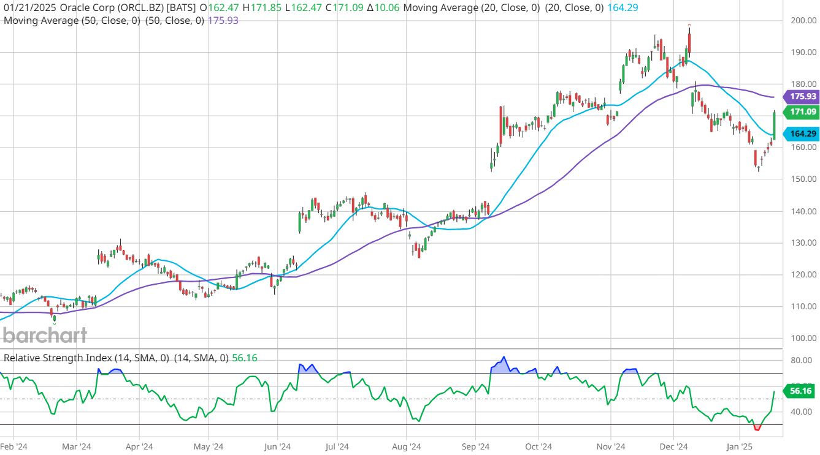Select the Oracle Corp (ORCL.BZ) symbol title

[111, 8]
